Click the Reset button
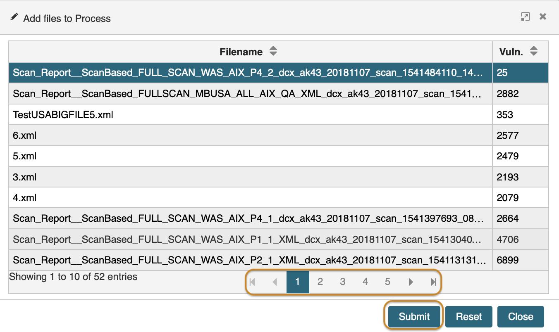Viewport: 559px width, 332px height. point(469,317)
